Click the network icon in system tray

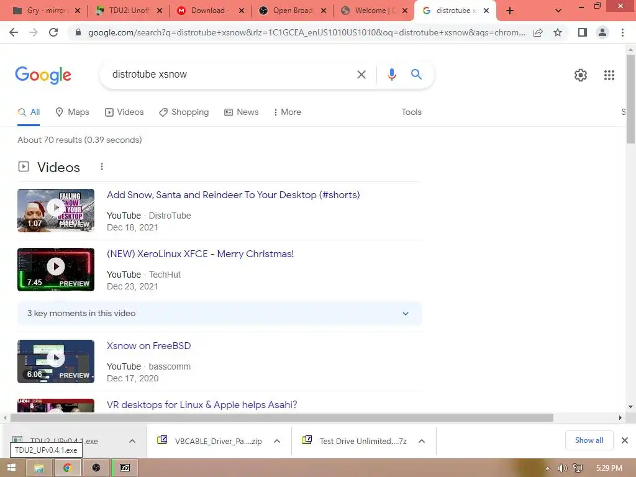578,468
